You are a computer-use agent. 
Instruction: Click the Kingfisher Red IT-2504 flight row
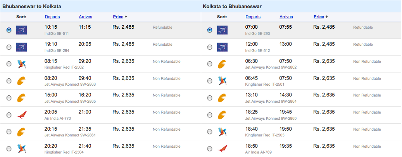[100, 149]
